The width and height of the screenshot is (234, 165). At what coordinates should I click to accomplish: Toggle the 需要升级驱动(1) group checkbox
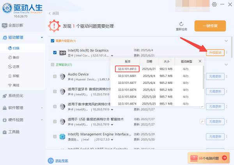point(53,41)
